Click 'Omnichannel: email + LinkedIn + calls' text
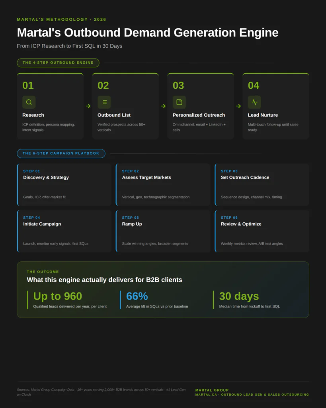Image resolution: width=326 pixels, height=408 pixels. point(199,127)
